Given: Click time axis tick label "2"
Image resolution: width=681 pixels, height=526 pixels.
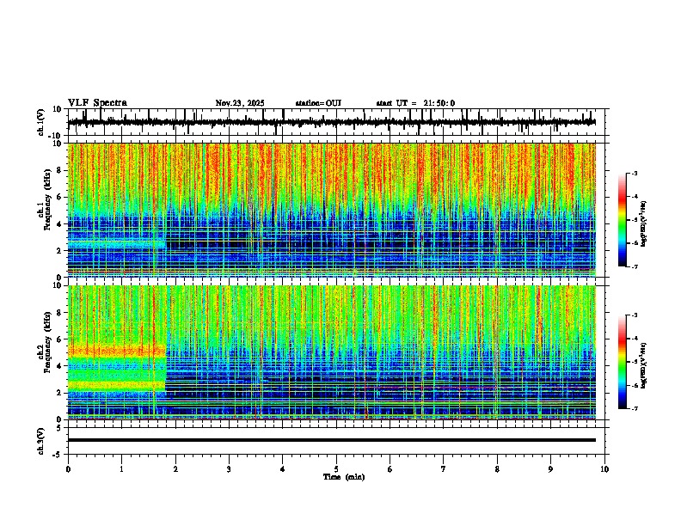Looking at the screenshot, I should pos(175,469).
